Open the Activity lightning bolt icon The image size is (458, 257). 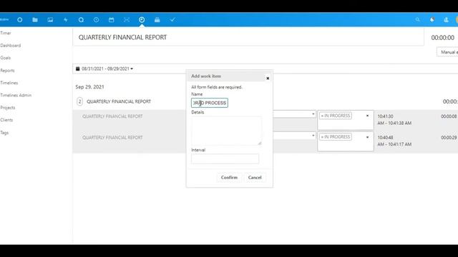point(65,20)
